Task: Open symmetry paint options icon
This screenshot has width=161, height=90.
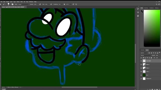Action: point(76,4)
